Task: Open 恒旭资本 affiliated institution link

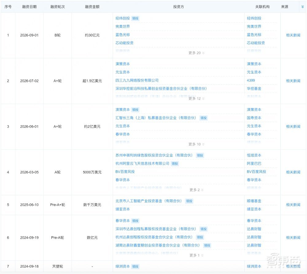Action: point(254,155)
